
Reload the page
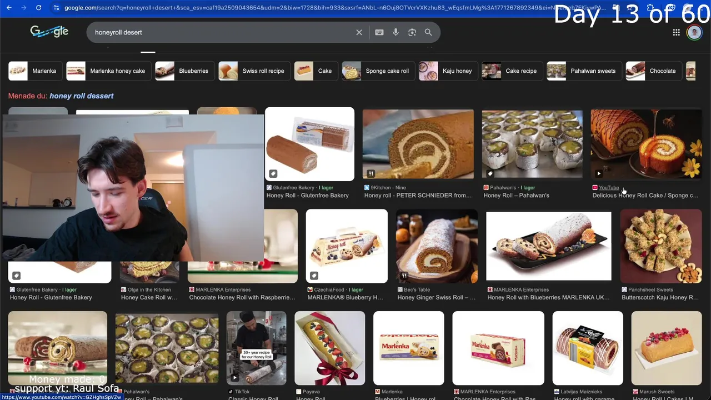tap(38, 8)
